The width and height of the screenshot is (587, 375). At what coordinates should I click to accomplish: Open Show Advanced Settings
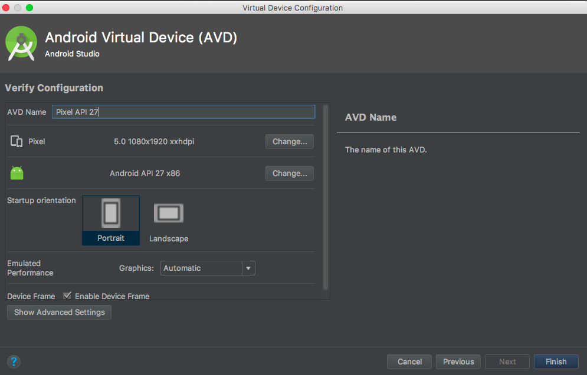[x=58, y=312]
